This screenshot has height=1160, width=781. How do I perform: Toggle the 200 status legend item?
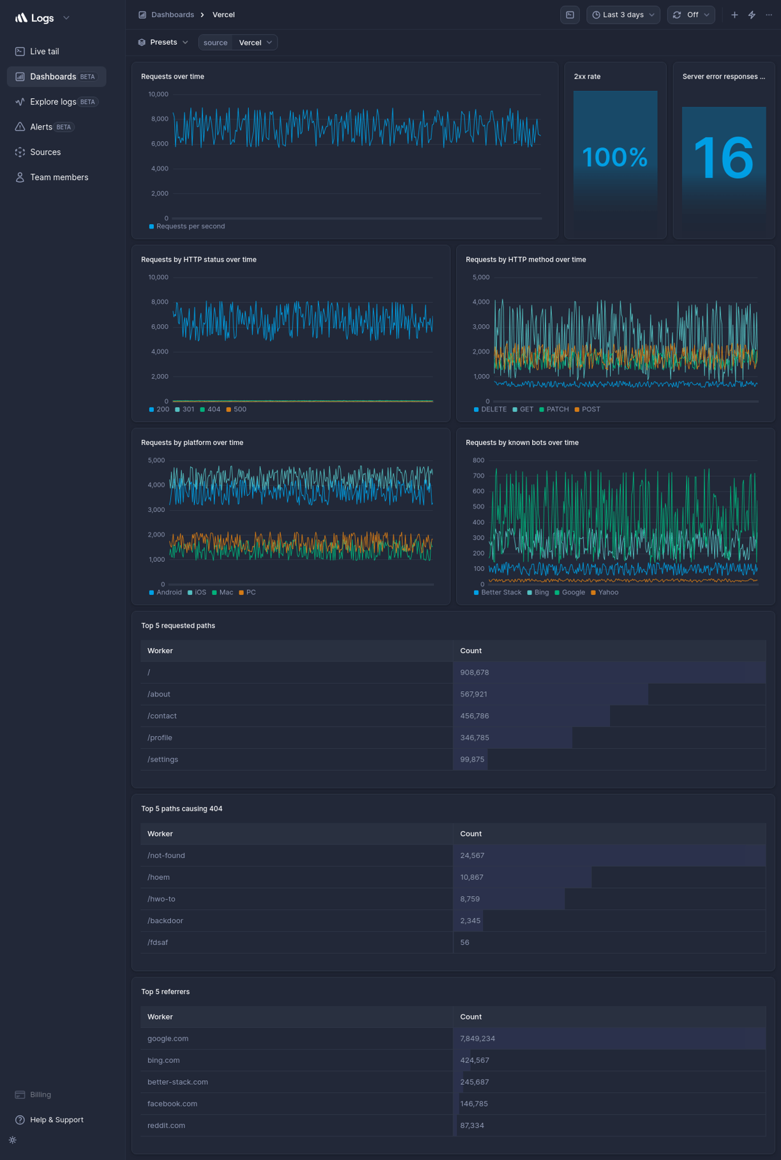point(159,409)
